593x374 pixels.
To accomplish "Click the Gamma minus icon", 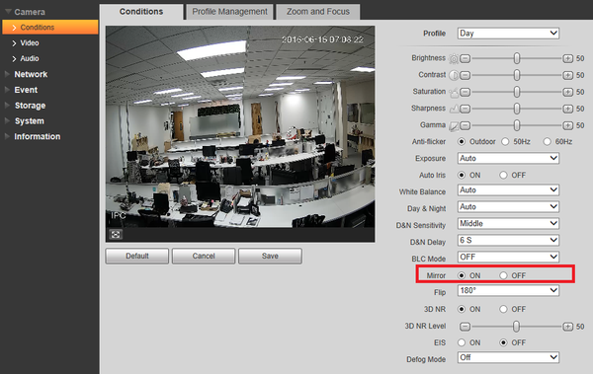I will (466, 125).
